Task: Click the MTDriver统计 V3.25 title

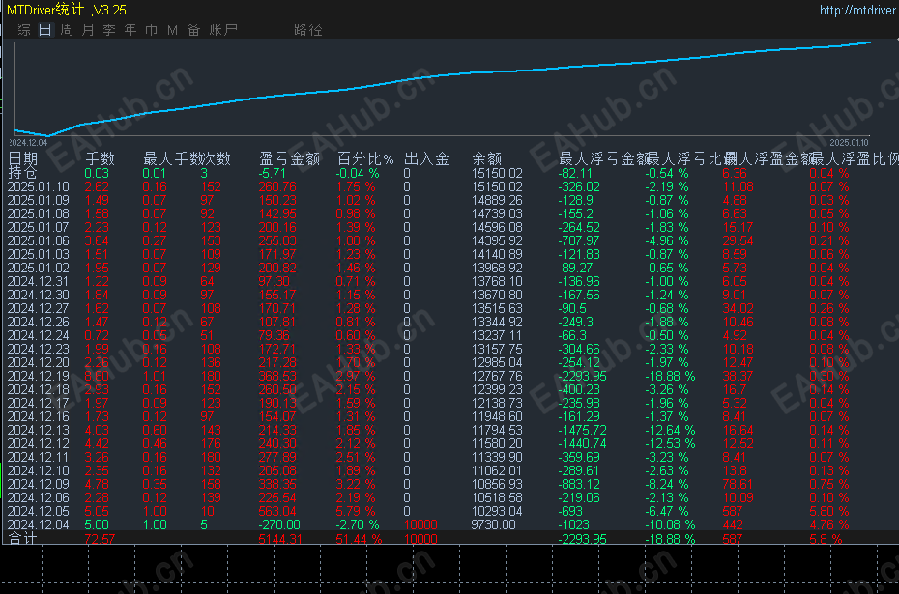Action: (67, 10)
